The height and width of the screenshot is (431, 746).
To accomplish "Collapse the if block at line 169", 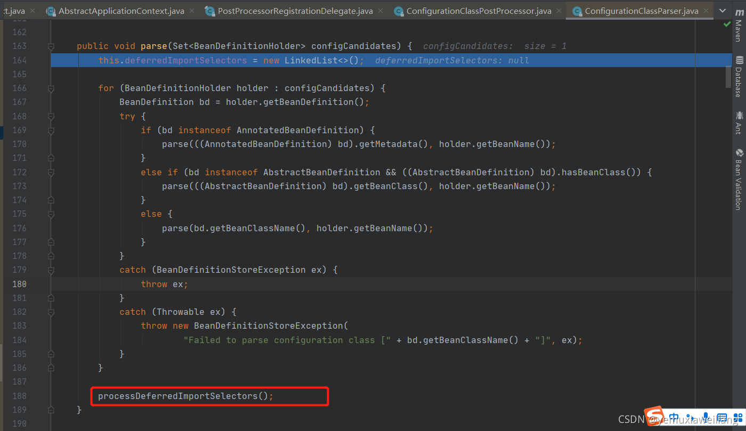I will [51, 130].
